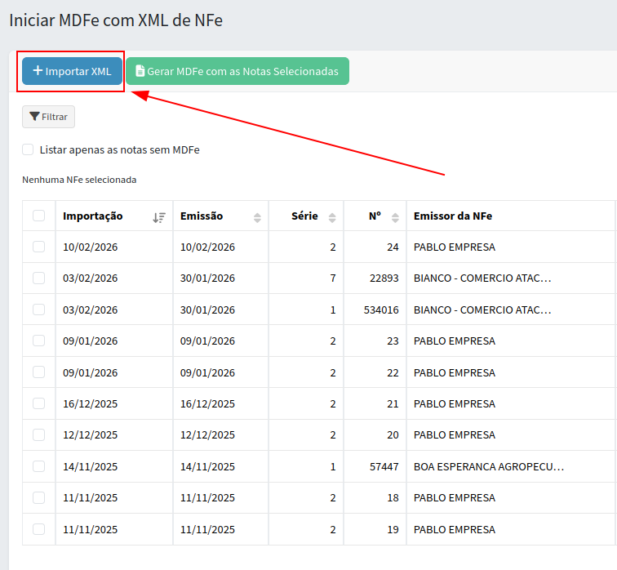Tick the checkbox for NFe number 23
Image resolution: width=617 pixels, height=570 pixels.
(x=38, y=341)
